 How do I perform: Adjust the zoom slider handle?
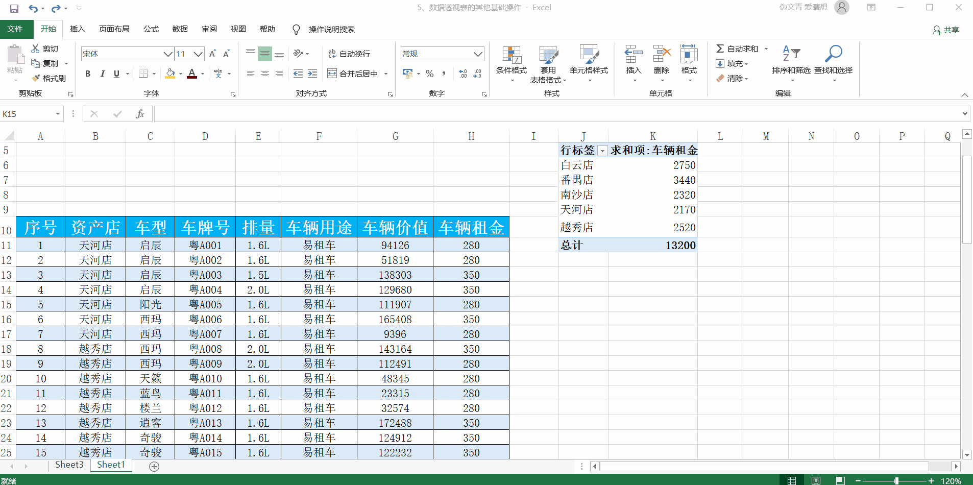(896, 480)
